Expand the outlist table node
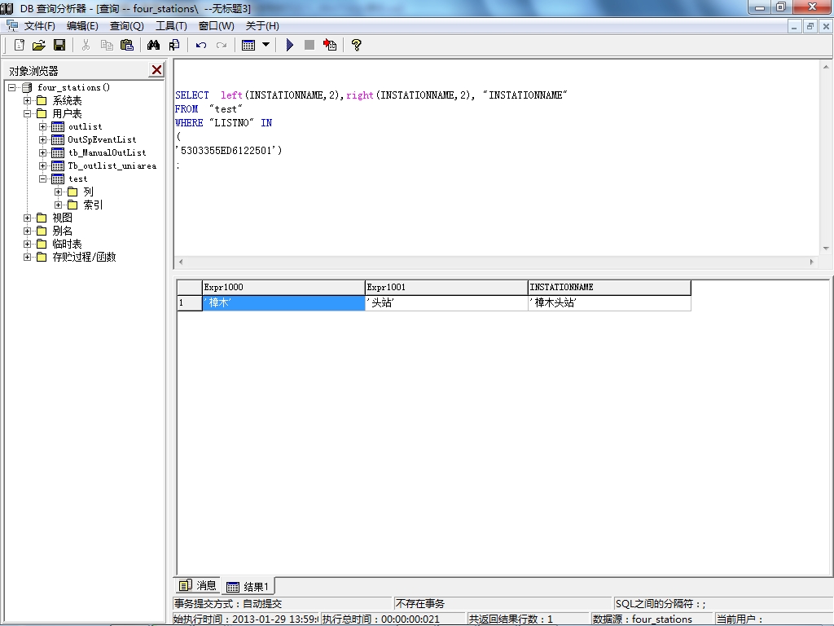834x626 pixels. point(43,126)
